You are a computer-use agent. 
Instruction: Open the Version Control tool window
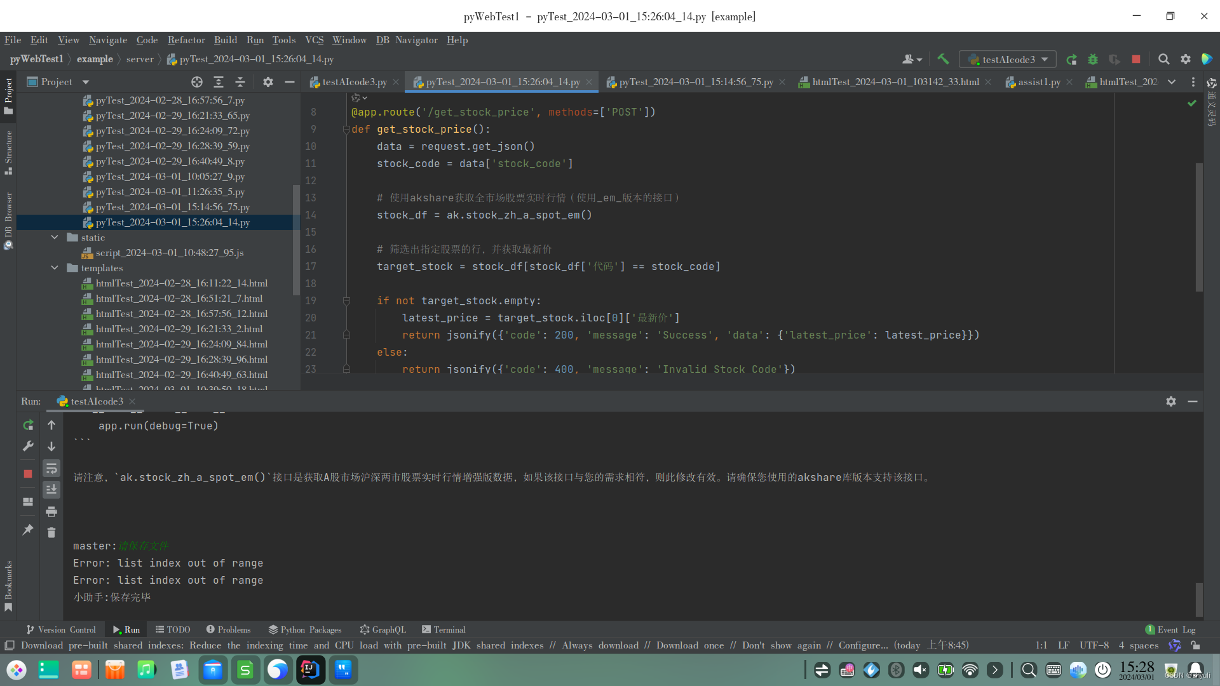61,629
